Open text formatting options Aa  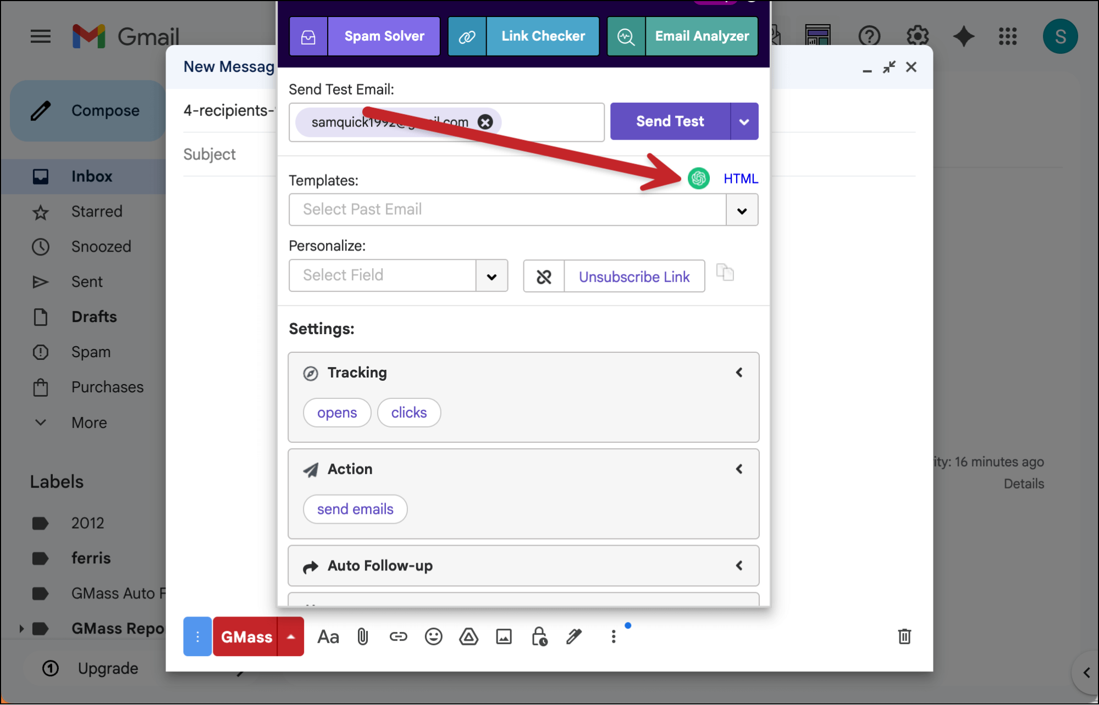pos(328,637)
